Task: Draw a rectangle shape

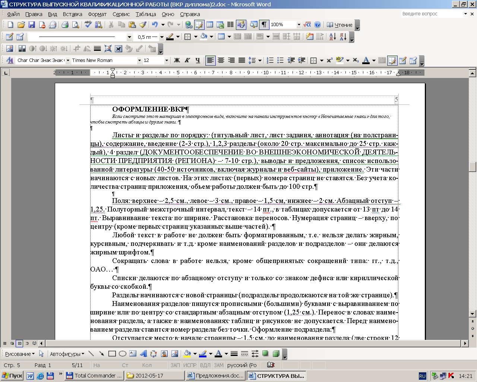Action: pos(112,354)
